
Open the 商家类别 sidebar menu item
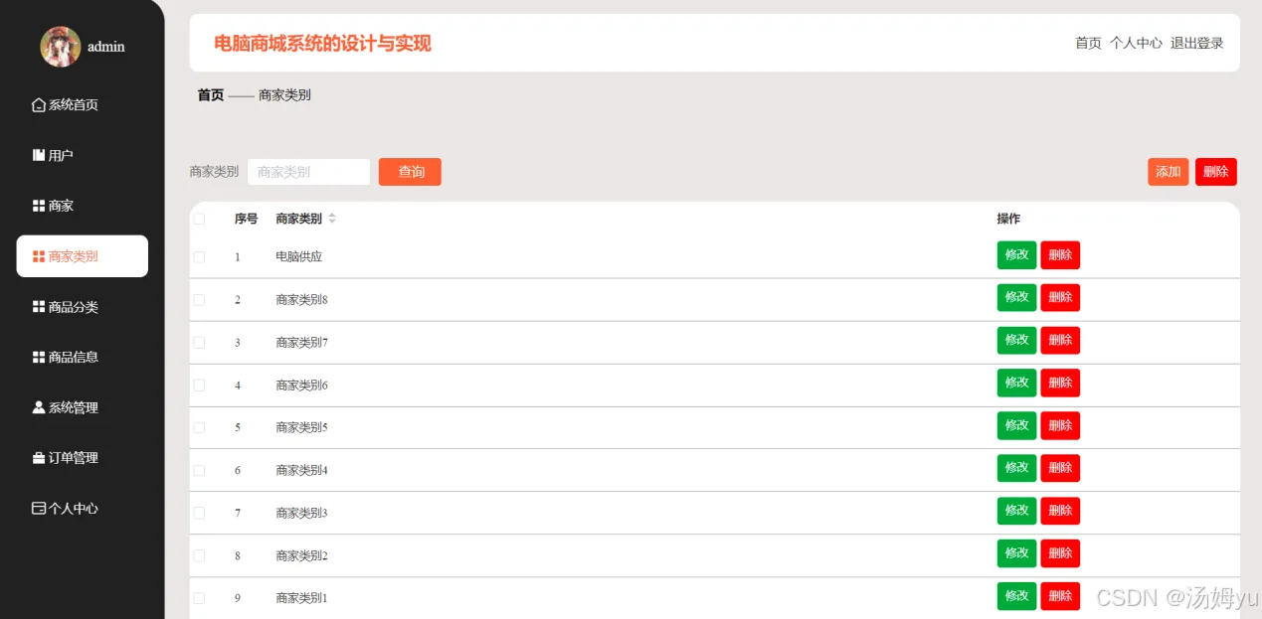[x=83, y=256]
